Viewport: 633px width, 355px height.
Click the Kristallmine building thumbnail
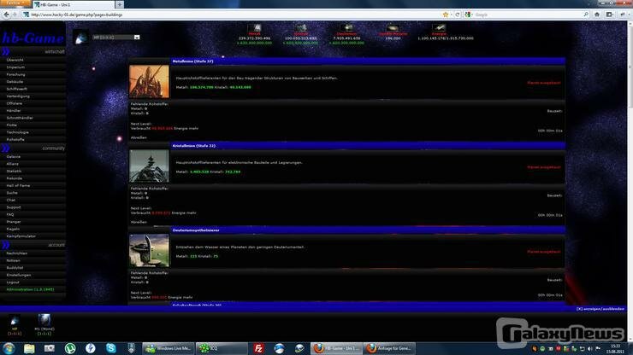click(149, 166)
